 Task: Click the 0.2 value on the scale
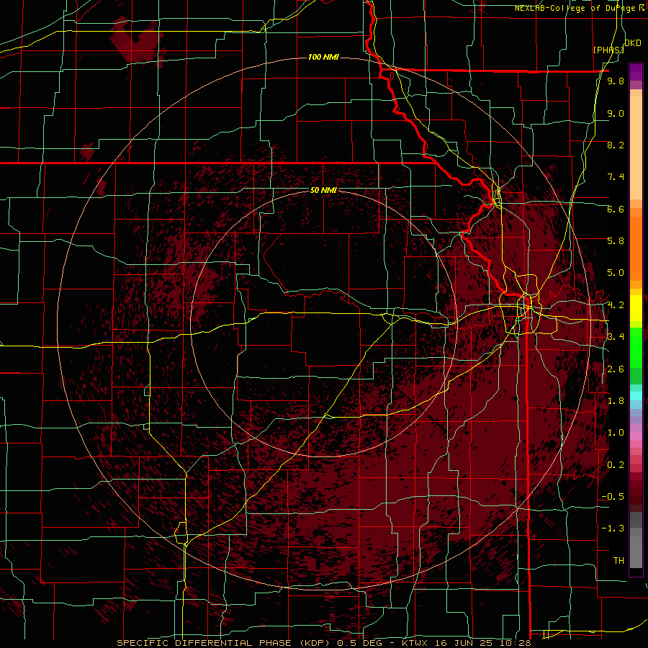(x=616, y=465)
